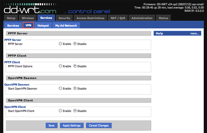Set Start OpenVPN Client to Disable

pos(75,111)
